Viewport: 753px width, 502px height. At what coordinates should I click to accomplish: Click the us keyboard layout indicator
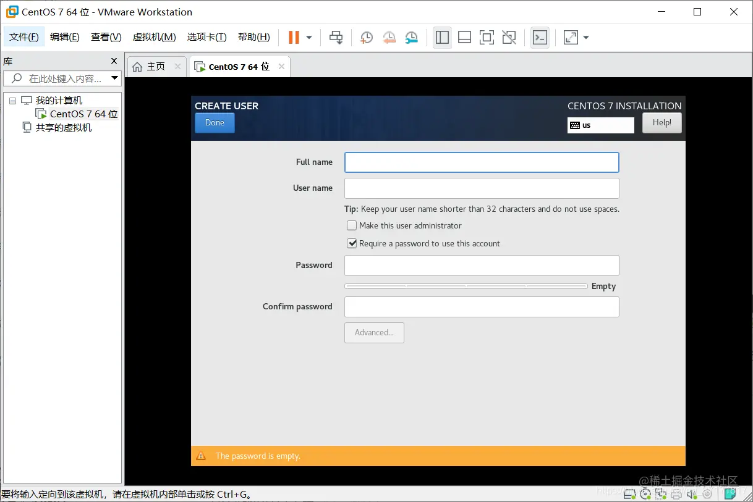click(601, 125)
